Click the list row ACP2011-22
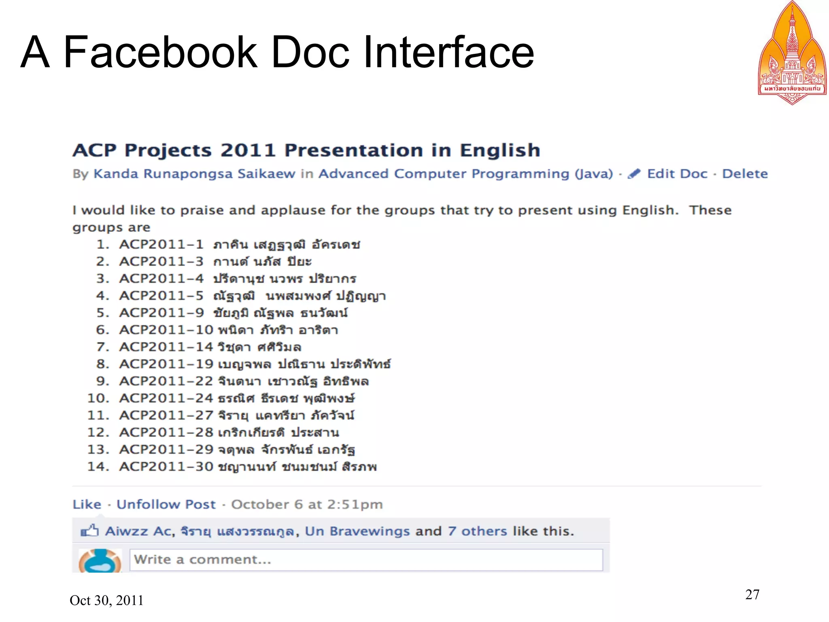Viewport: 829px width, 622px height. (x=232, y=381)
